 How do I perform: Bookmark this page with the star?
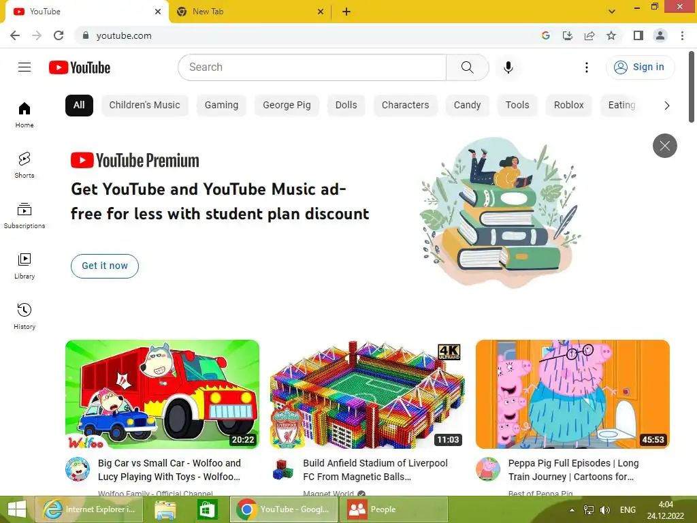(x=611, y=35)
